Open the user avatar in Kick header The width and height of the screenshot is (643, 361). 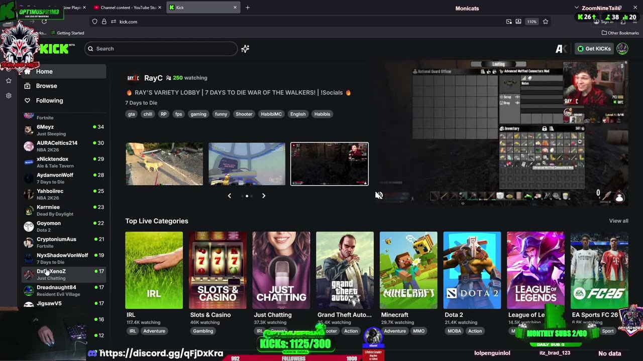tap(622, 49)
